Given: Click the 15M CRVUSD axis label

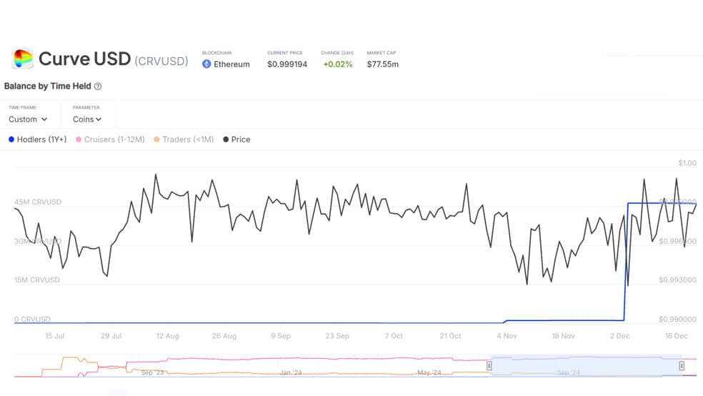Looking at the screenshot, I should click(36, 280).
